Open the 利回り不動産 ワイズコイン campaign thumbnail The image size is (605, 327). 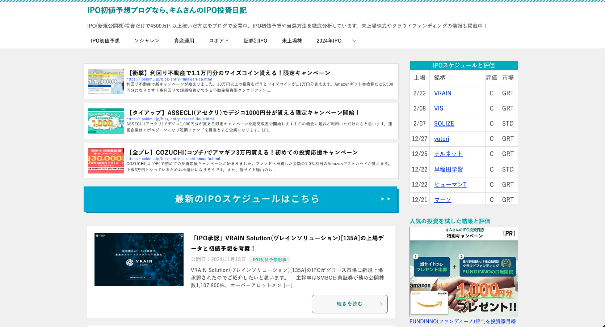click(106, 81)
